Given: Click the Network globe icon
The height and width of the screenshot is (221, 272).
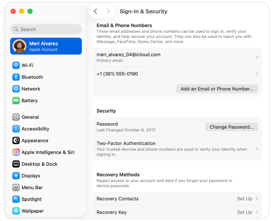Looking at the screenshot, I should point(16,89).
